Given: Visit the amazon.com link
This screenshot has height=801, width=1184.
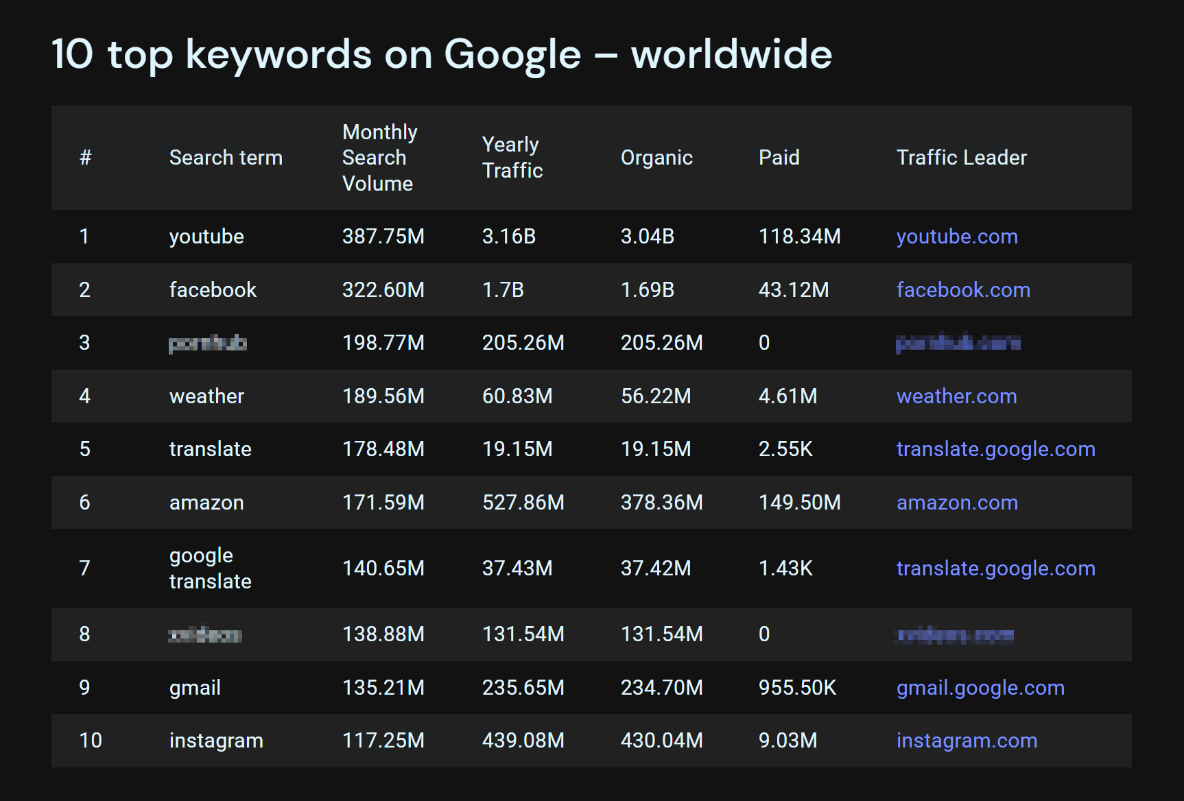Looking at the screenshot, I should pyautogui.click(x=957, y=503).
